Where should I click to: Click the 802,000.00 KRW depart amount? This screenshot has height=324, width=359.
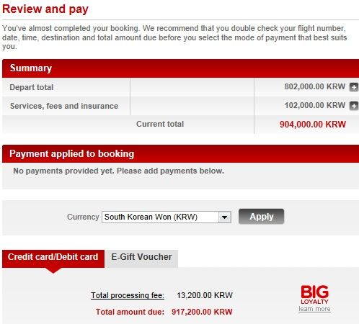point(315,86)
